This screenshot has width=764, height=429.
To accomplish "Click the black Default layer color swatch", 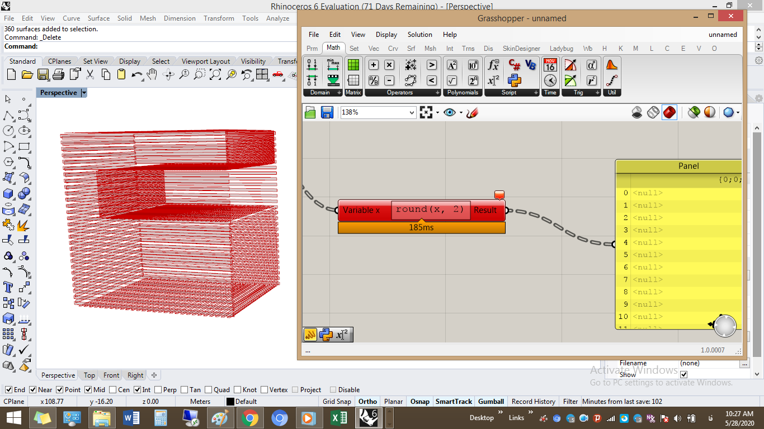I will (x=230, y=402).
